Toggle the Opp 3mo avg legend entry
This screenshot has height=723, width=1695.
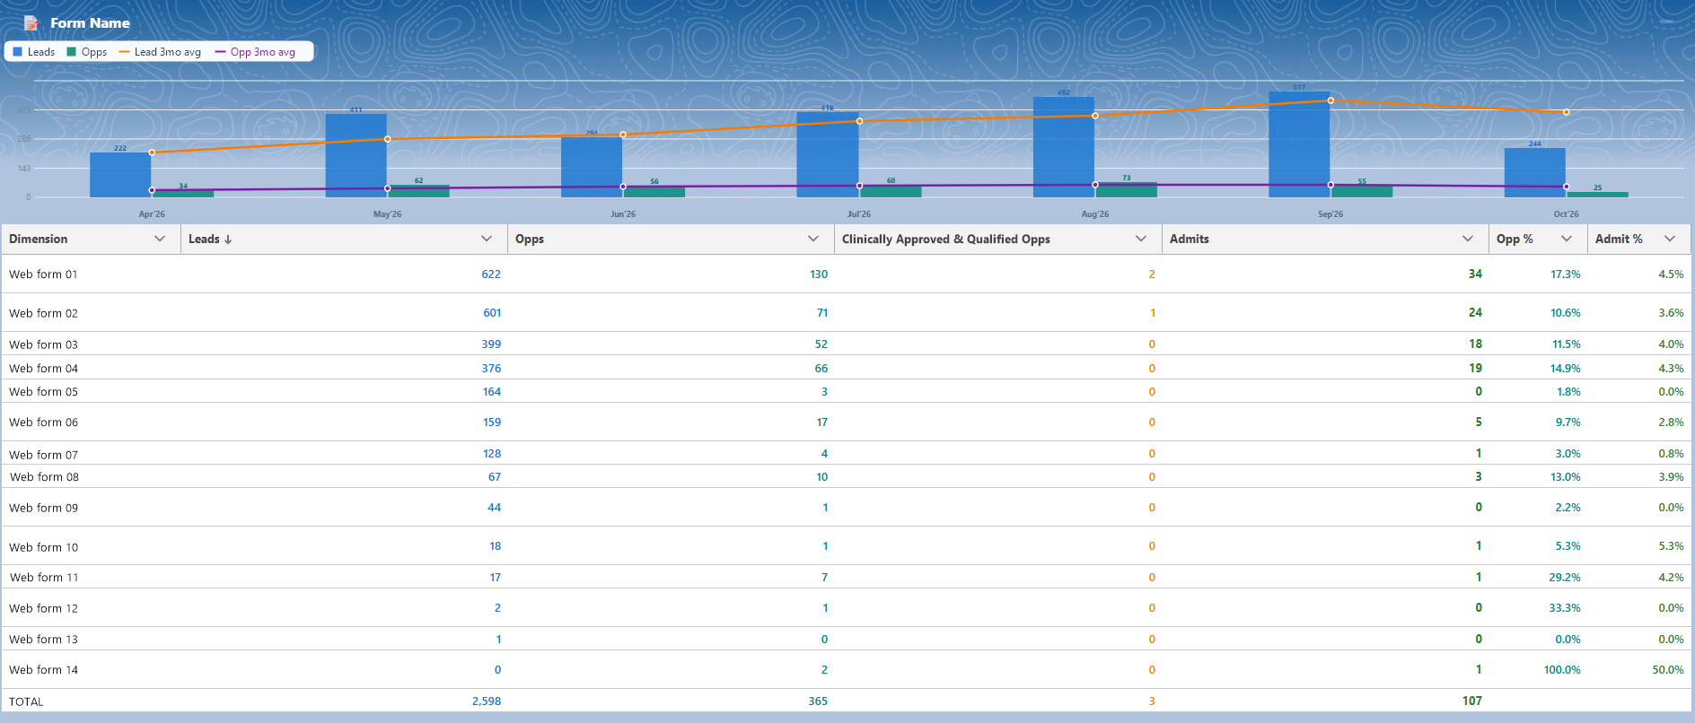(x=255, y=52)
